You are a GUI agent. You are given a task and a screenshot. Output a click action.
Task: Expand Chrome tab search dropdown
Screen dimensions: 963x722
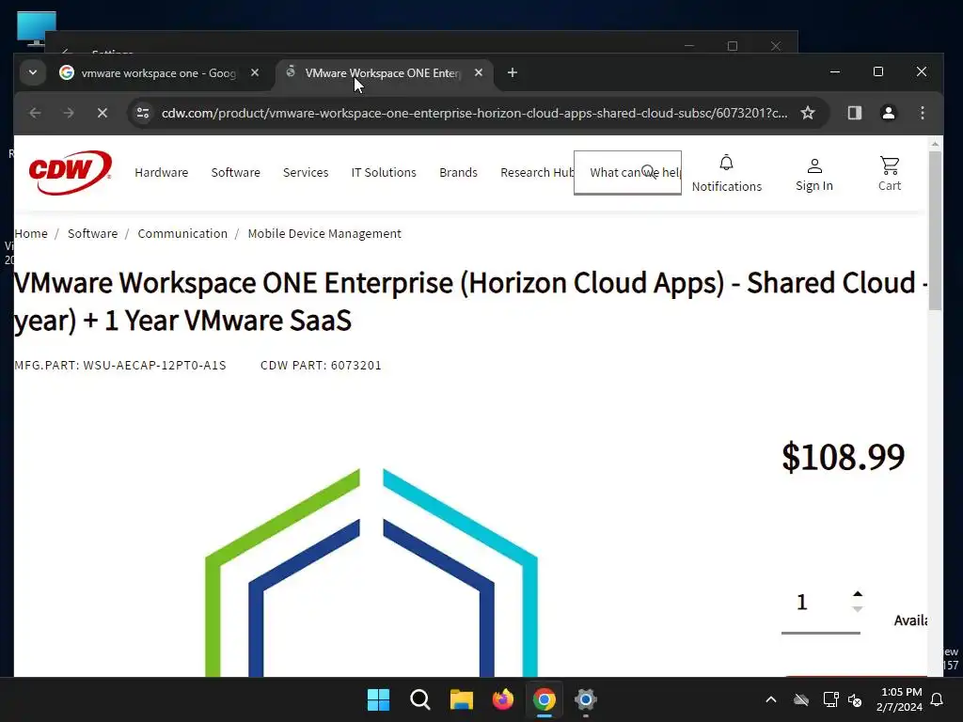click(x=33, y=72)
